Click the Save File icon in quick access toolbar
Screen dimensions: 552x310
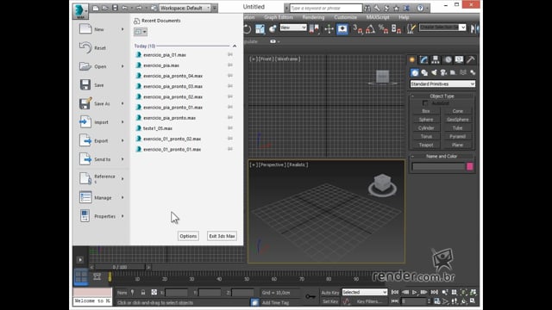coord(115,8)
